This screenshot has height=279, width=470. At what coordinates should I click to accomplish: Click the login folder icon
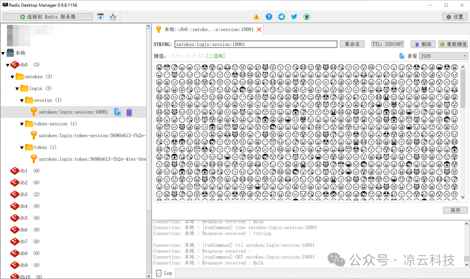click(x=24, y=88)
